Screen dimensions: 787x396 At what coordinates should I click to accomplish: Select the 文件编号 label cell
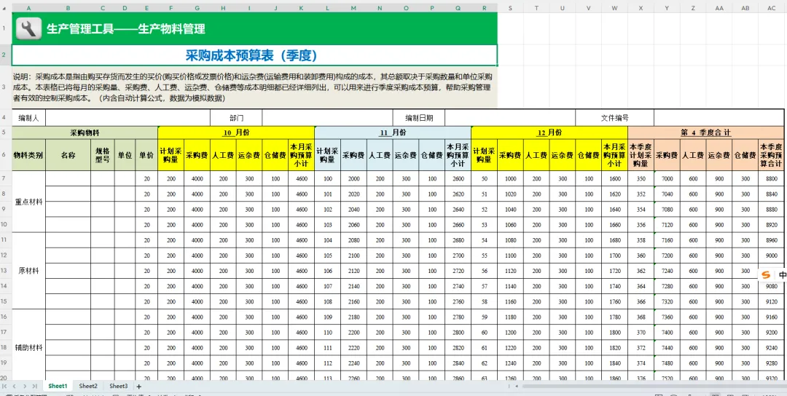615,118
